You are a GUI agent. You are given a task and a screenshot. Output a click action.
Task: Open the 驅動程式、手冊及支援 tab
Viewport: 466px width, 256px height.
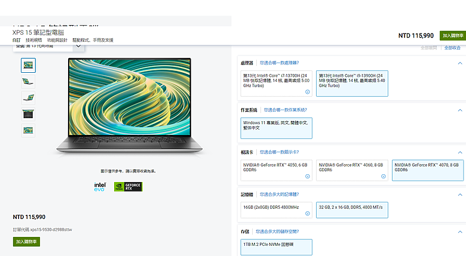93,40
